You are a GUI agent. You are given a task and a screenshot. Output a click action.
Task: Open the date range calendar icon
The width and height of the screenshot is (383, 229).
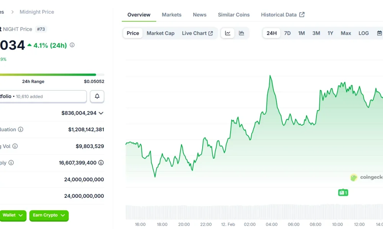[379, 33]
